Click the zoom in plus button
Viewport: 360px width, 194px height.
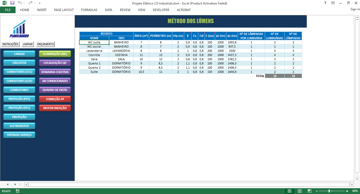pyautogui.click(x=347, y=191)
